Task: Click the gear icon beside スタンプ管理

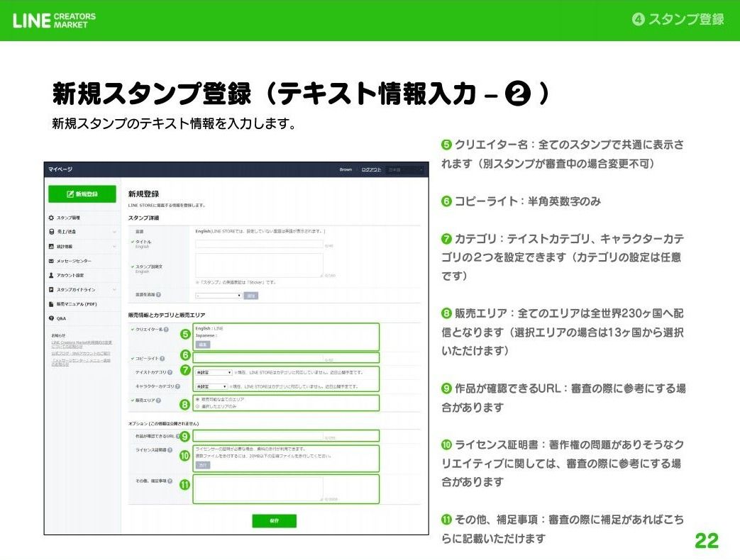Action: (x=52, y=218)
